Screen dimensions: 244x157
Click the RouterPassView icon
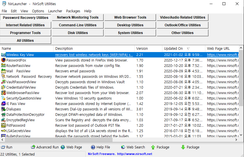click(3, 65)
